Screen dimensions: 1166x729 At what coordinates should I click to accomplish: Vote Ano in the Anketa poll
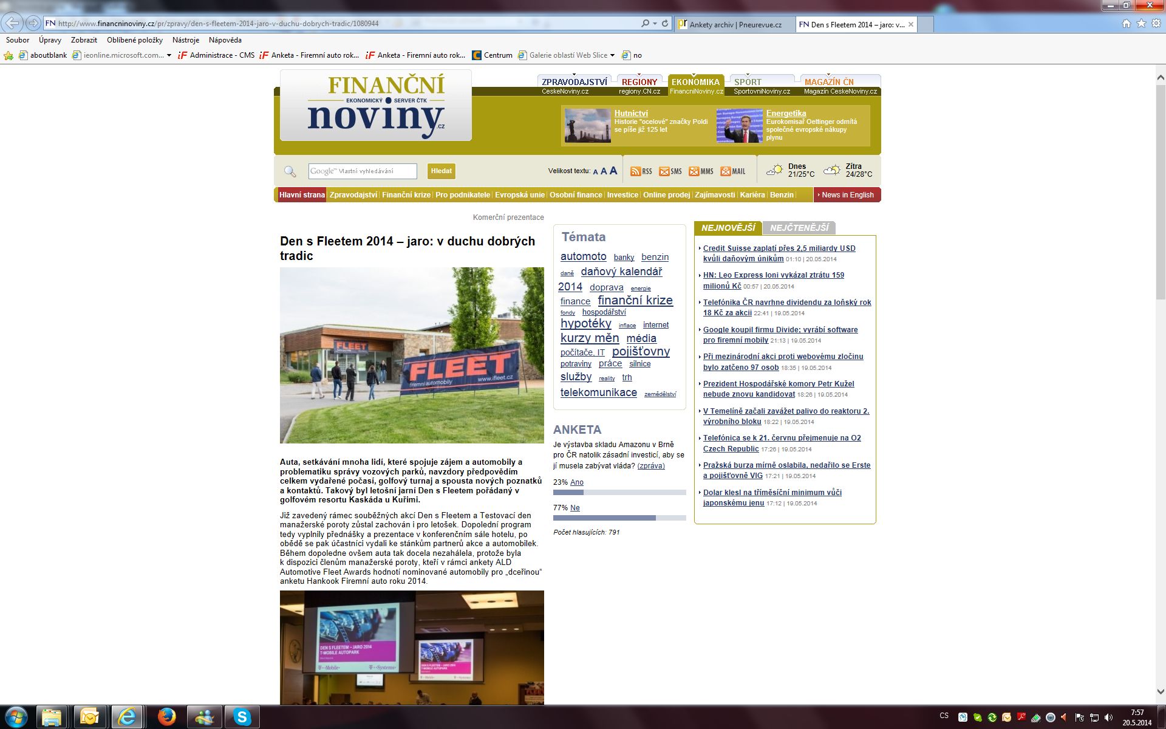point(577,482)
